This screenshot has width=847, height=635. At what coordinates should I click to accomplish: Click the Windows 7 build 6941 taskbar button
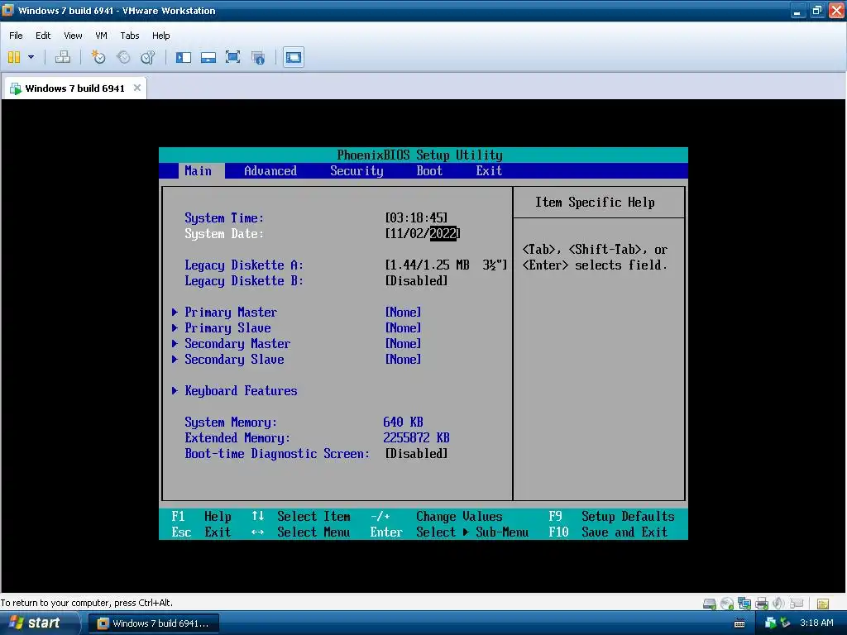(x=155, y=623)
